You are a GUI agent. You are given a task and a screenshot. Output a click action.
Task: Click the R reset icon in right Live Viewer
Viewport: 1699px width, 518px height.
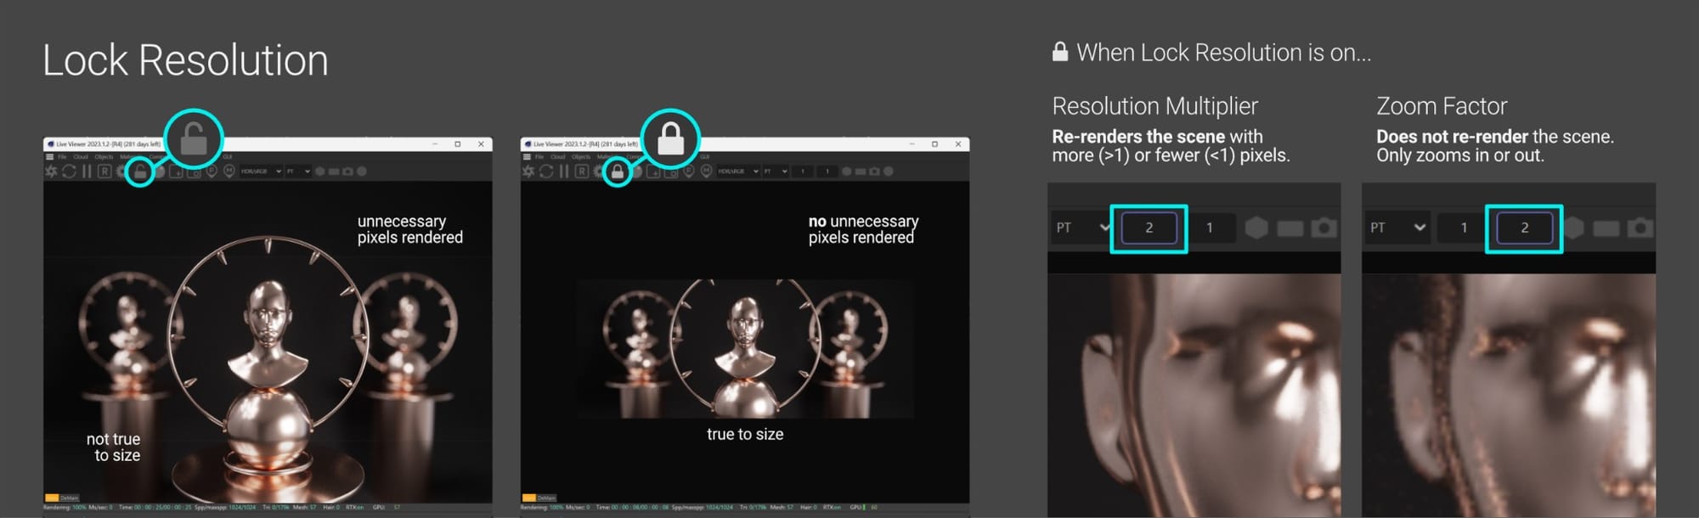(582, 172)
